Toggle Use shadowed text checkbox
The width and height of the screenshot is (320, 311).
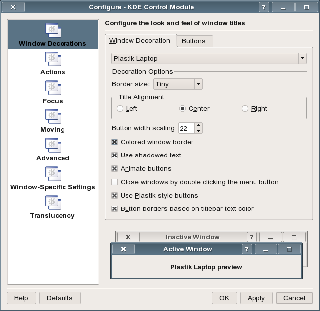tap(114, 155)
